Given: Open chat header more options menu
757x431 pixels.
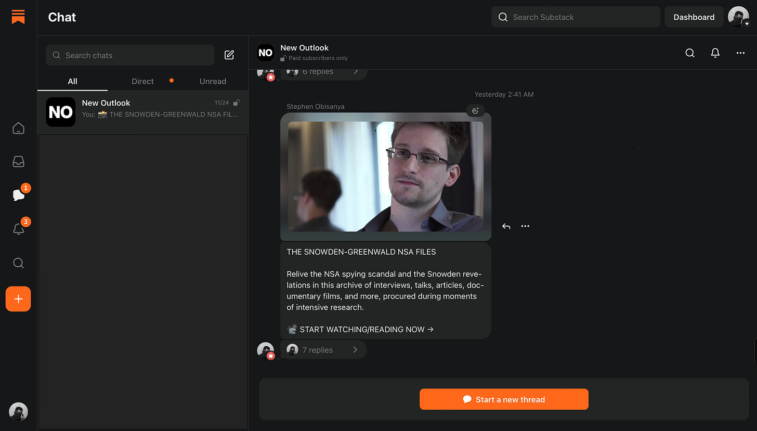Looking at the screenshot, I should point(741,53).
